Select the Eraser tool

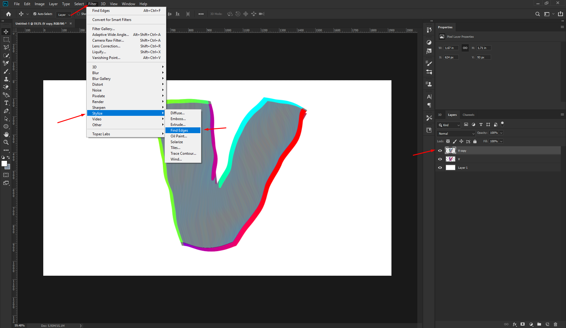[6, 87]
